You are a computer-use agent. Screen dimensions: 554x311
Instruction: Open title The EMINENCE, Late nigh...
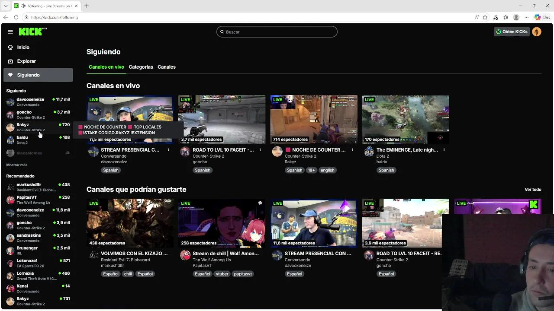[x=407, y=150]
